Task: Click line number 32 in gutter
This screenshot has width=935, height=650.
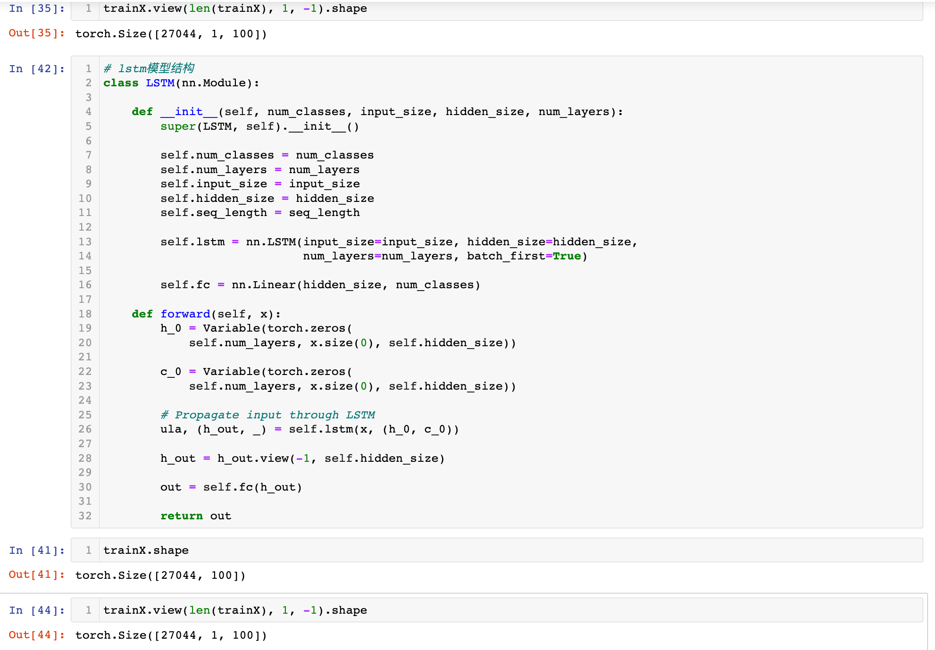Action: [x=85, y=516]
